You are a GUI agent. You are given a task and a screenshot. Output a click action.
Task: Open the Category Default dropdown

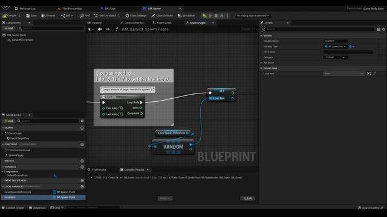336,57
